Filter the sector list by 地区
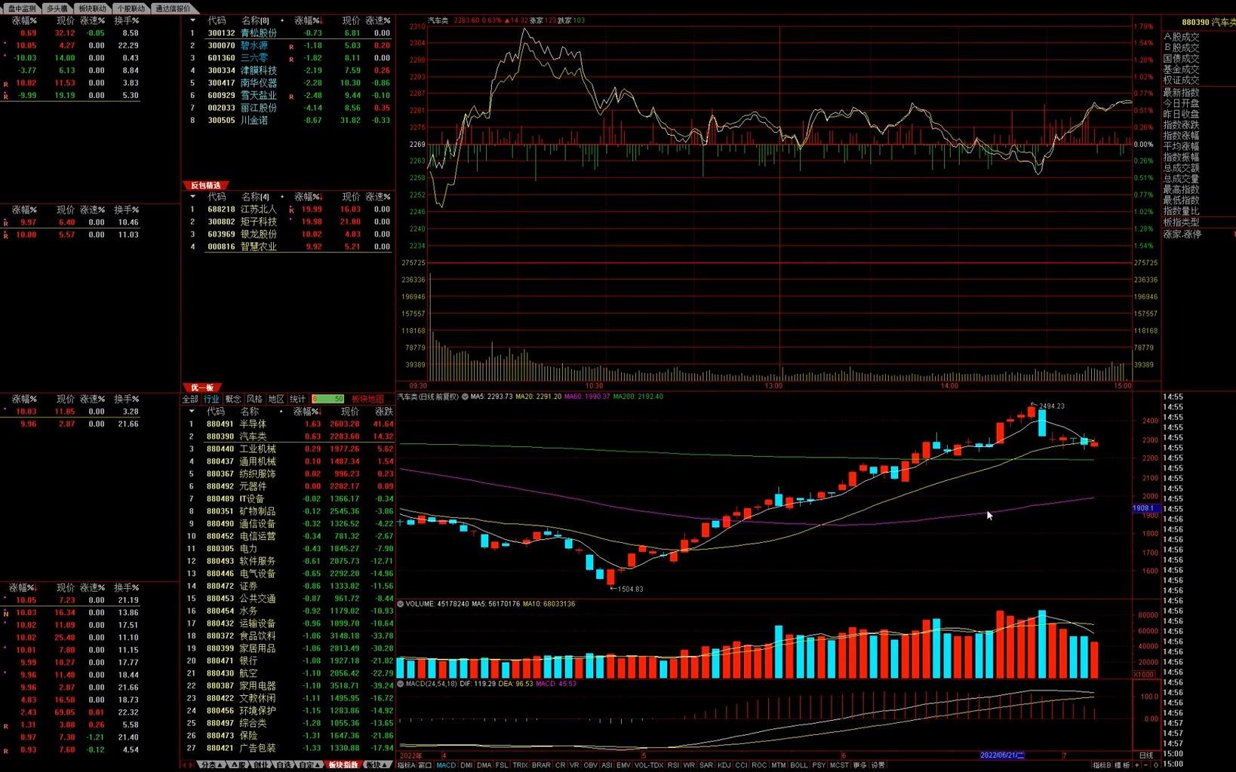This screenshot has width=1236, height=772. (277, 399)
